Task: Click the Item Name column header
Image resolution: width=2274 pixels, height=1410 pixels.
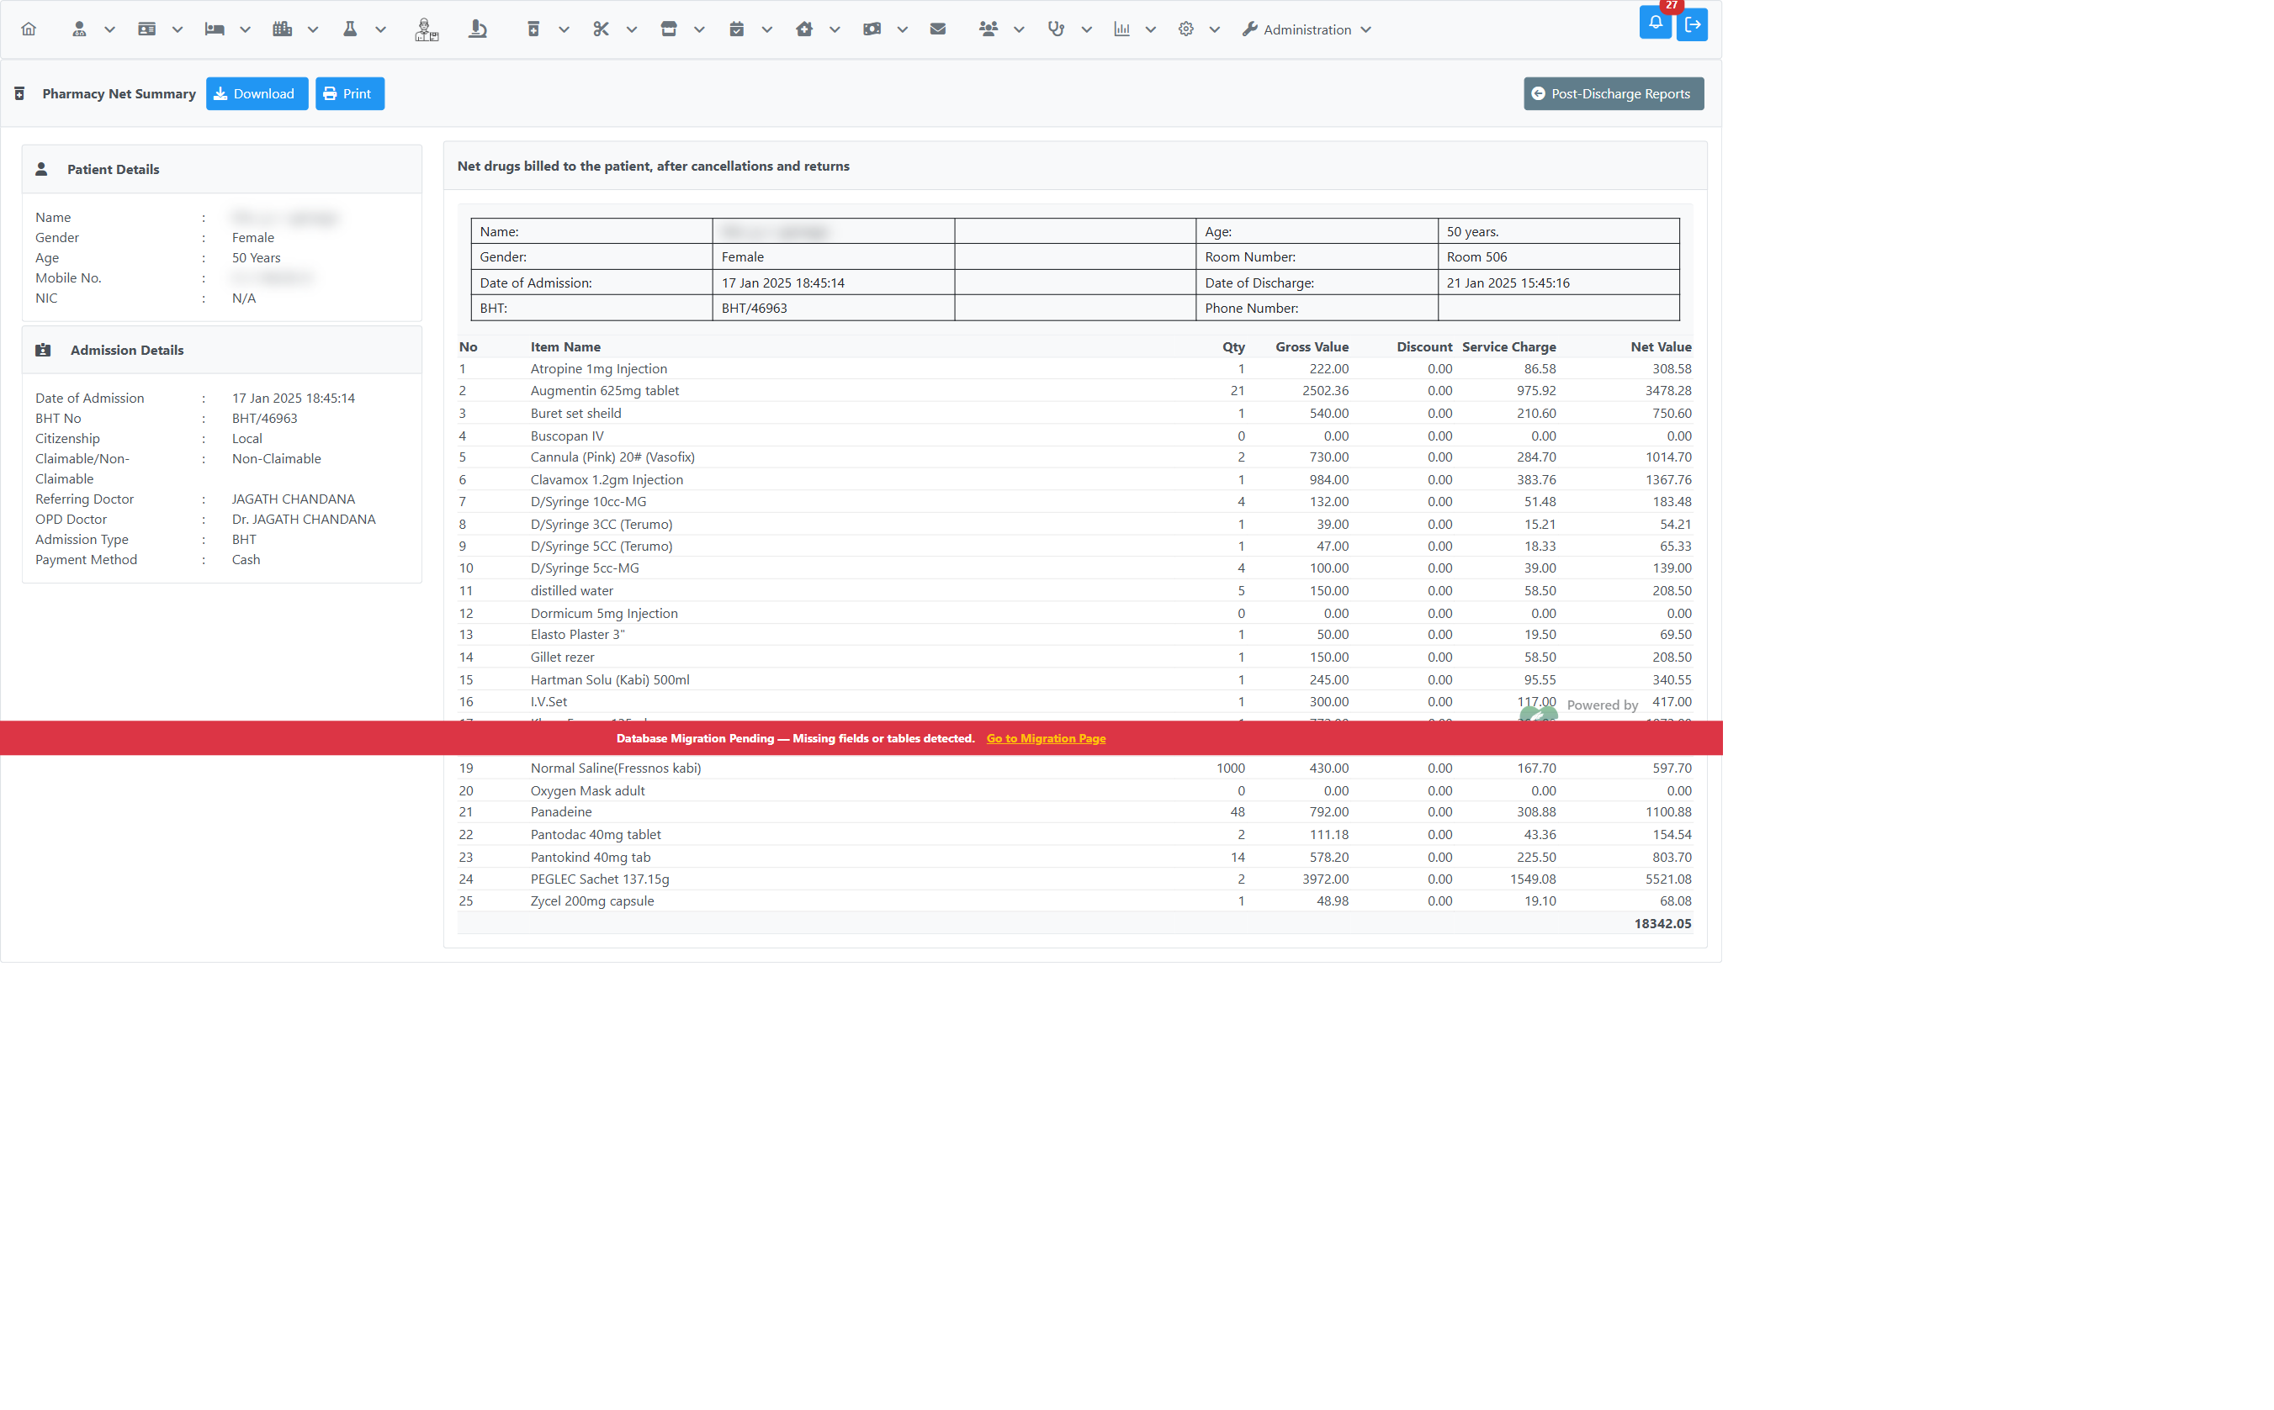Action: click(x=565, y=347)
